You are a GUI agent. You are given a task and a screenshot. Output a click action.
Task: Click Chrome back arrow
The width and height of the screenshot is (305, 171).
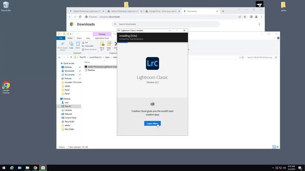(70, 17)
